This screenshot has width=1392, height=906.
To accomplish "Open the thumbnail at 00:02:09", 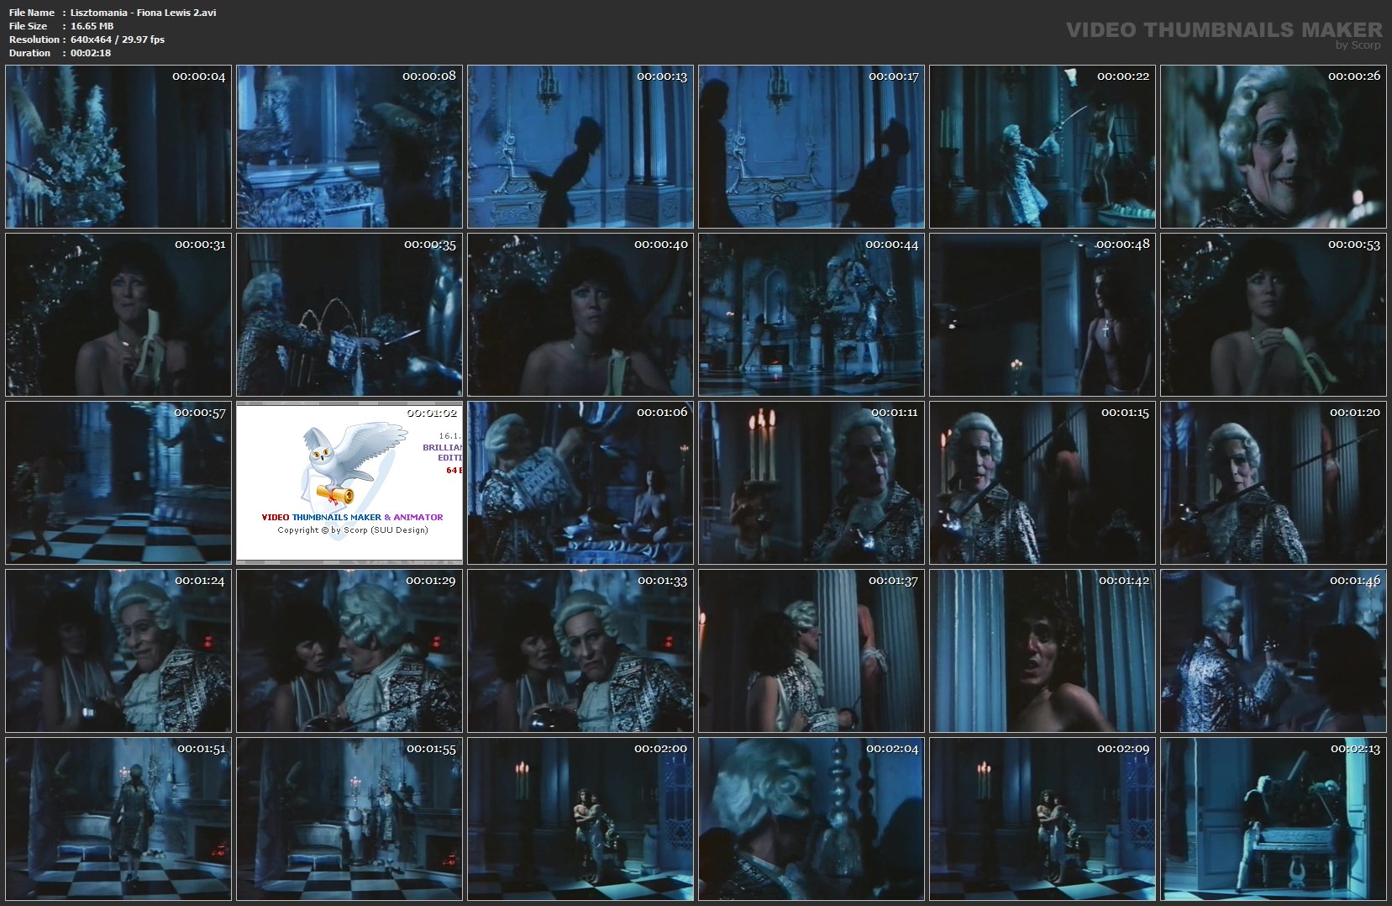I will point(1043,819).
